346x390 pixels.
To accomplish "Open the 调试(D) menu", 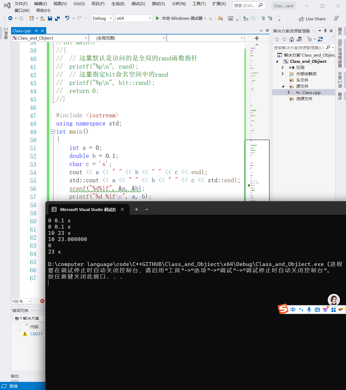I will pos(138,4).
